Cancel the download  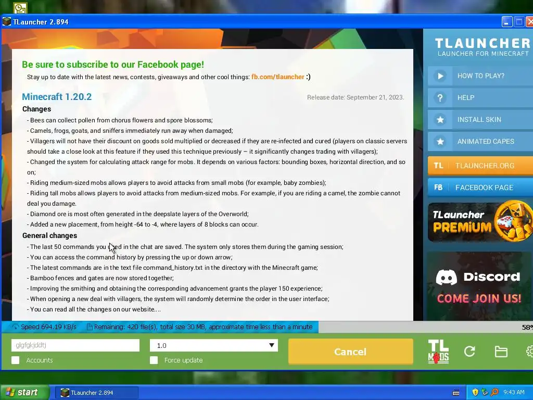350,352
